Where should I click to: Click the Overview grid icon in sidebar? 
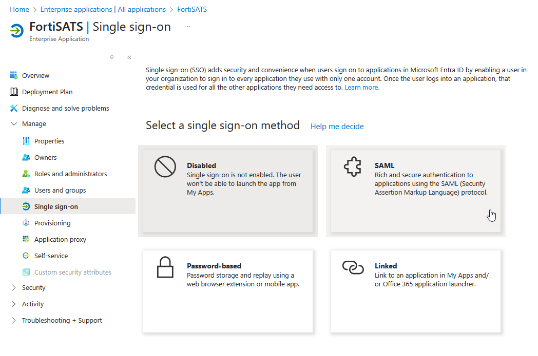click(x=14, y=75)
